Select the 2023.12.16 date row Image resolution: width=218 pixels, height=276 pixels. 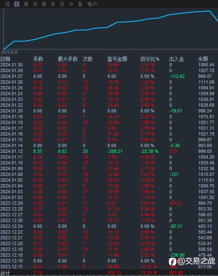pos(12,261)
